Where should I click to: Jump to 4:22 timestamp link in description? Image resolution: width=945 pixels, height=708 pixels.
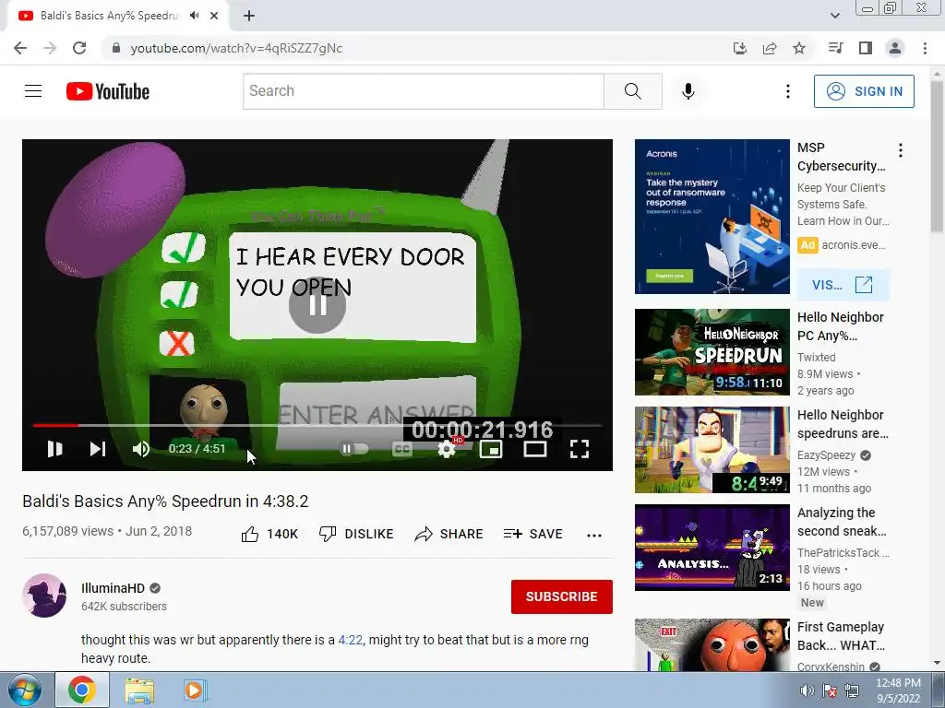(351, 640)
